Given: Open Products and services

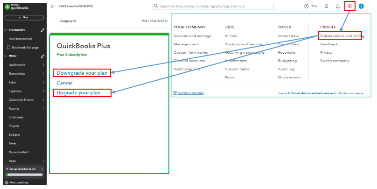Looking at the screenshot, I should (x=244, y=44).
